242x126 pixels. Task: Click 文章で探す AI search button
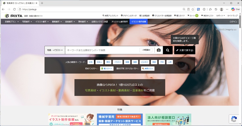point(185,50)
